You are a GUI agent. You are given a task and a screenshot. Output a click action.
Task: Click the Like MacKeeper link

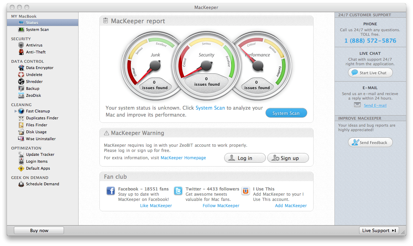point(156,205)
